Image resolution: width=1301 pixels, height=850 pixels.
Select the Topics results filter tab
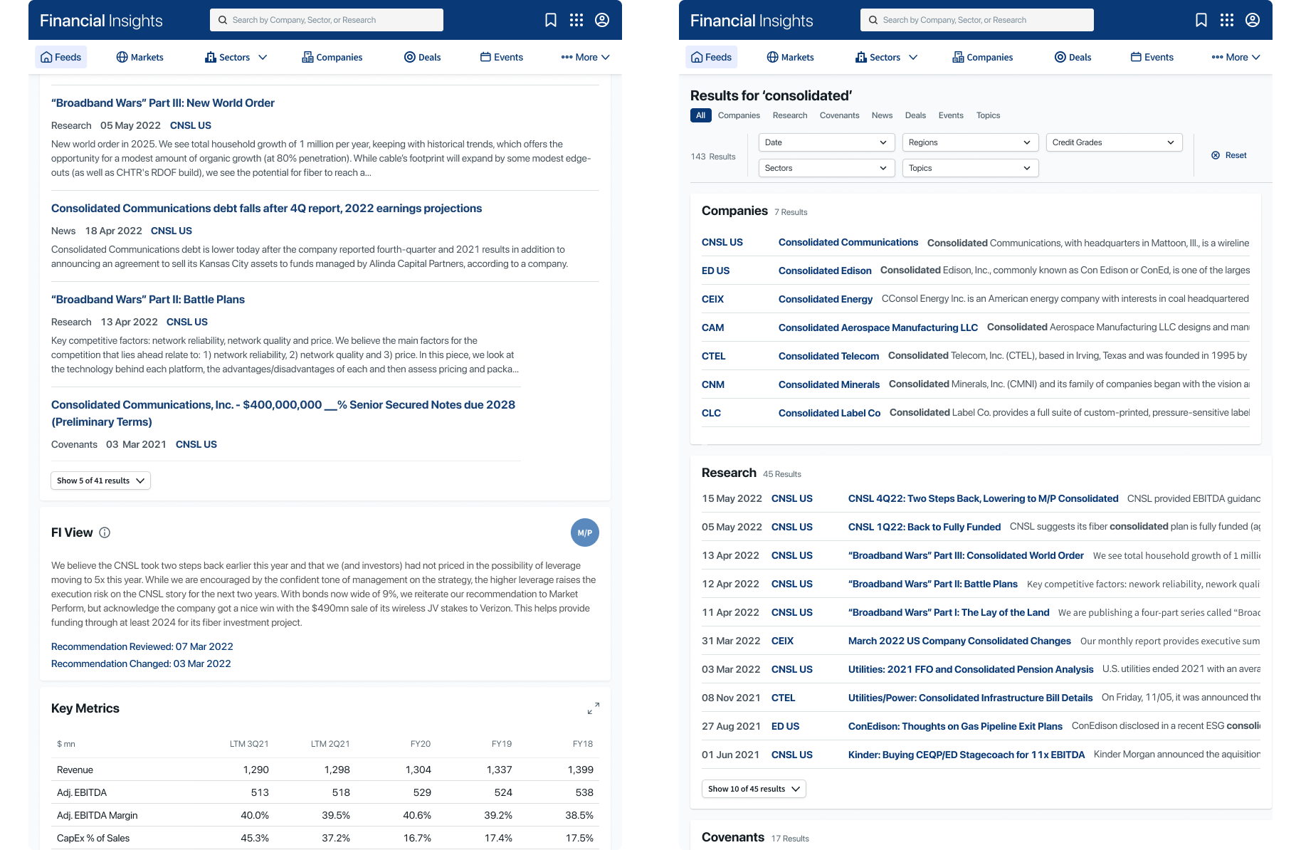click(988, 115)
